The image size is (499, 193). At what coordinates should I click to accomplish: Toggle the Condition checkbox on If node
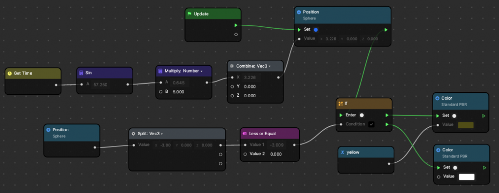coord(371,124)
